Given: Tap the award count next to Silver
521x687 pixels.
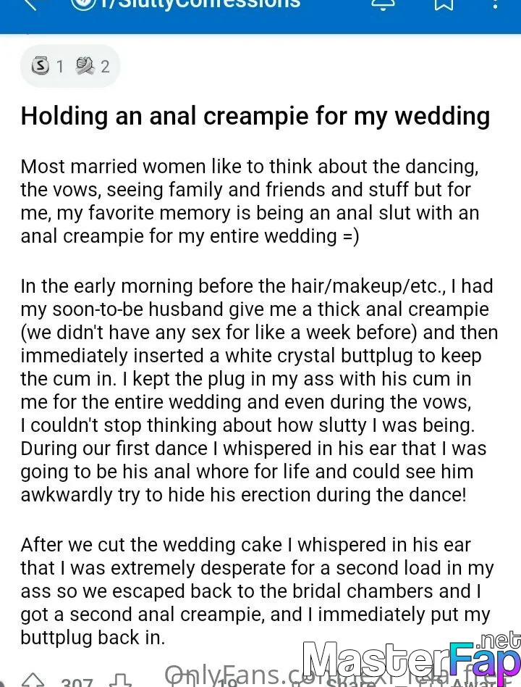Looking at the screenshot, I should click(60, 67).
